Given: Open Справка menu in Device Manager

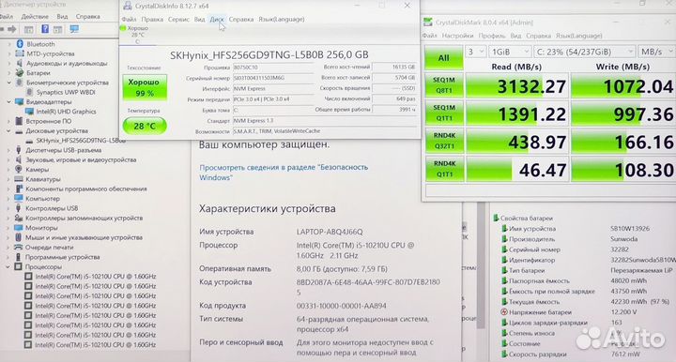Looking at the screenshot, I should (88, 16).
